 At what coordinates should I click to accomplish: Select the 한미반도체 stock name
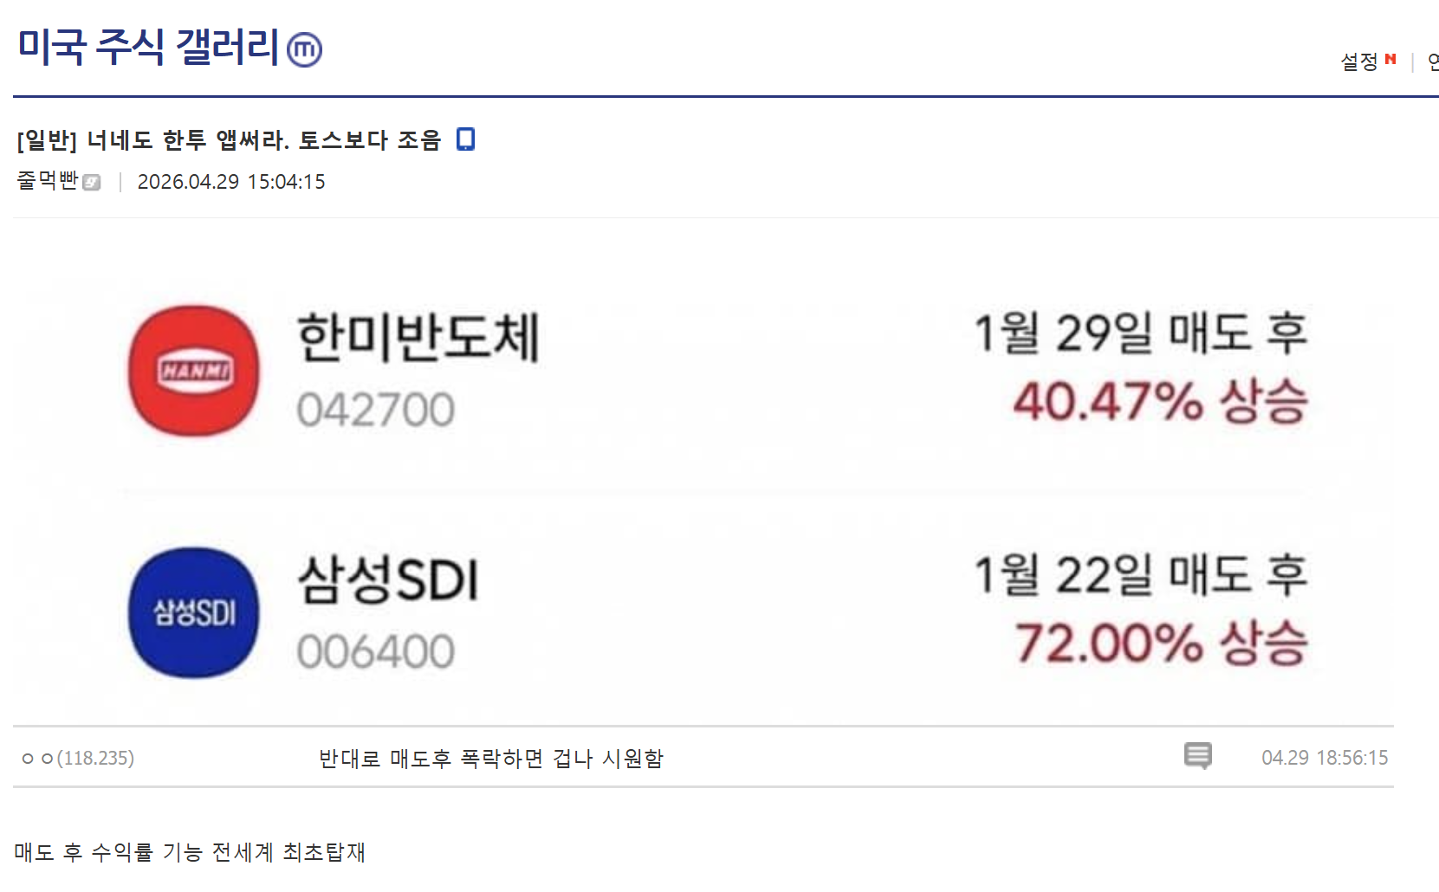pos(418,336)
